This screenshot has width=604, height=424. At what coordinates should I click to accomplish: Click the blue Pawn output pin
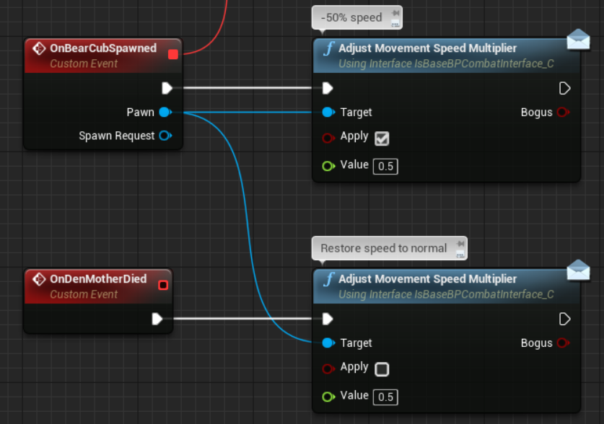coord(165,112)
